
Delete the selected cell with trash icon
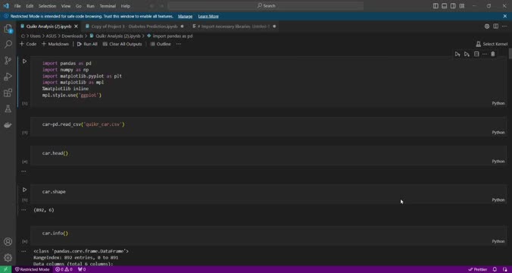pos(493,54)
